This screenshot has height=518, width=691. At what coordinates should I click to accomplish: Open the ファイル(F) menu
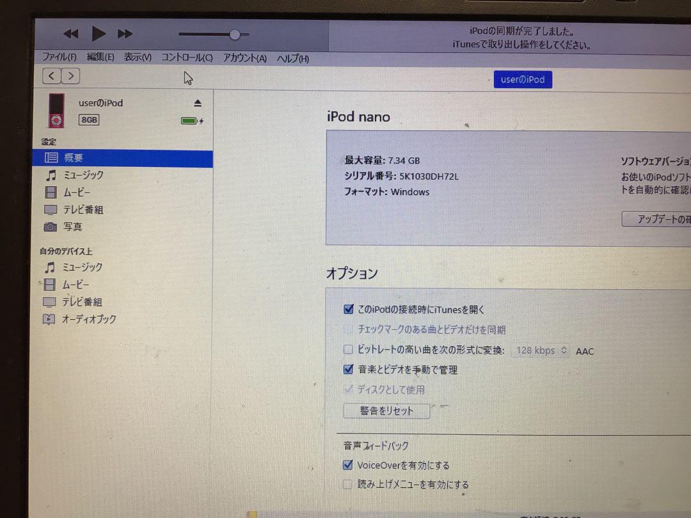[x=59, y=56]
